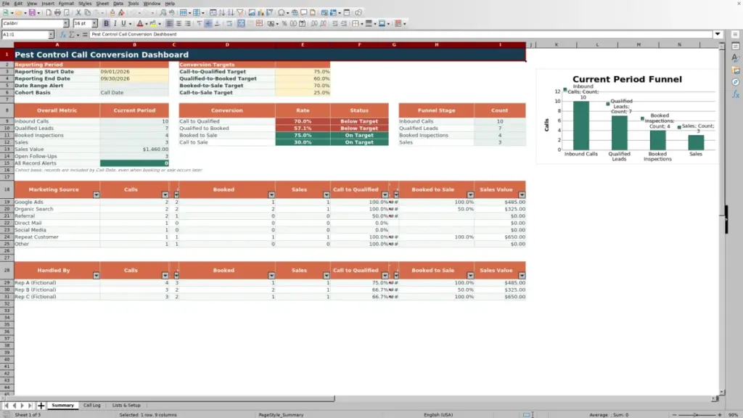Expand the formula bar arrow

pos(718,34)
